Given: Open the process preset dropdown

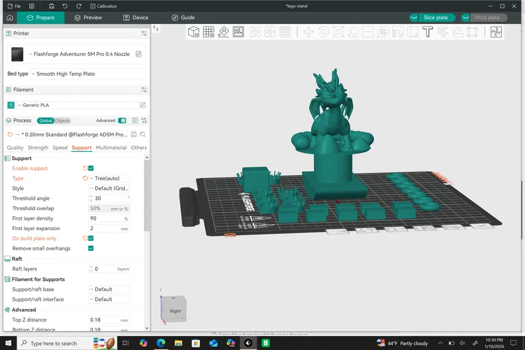Looking at the screenshot, I should pyautogui.click(x=72, y=134).
